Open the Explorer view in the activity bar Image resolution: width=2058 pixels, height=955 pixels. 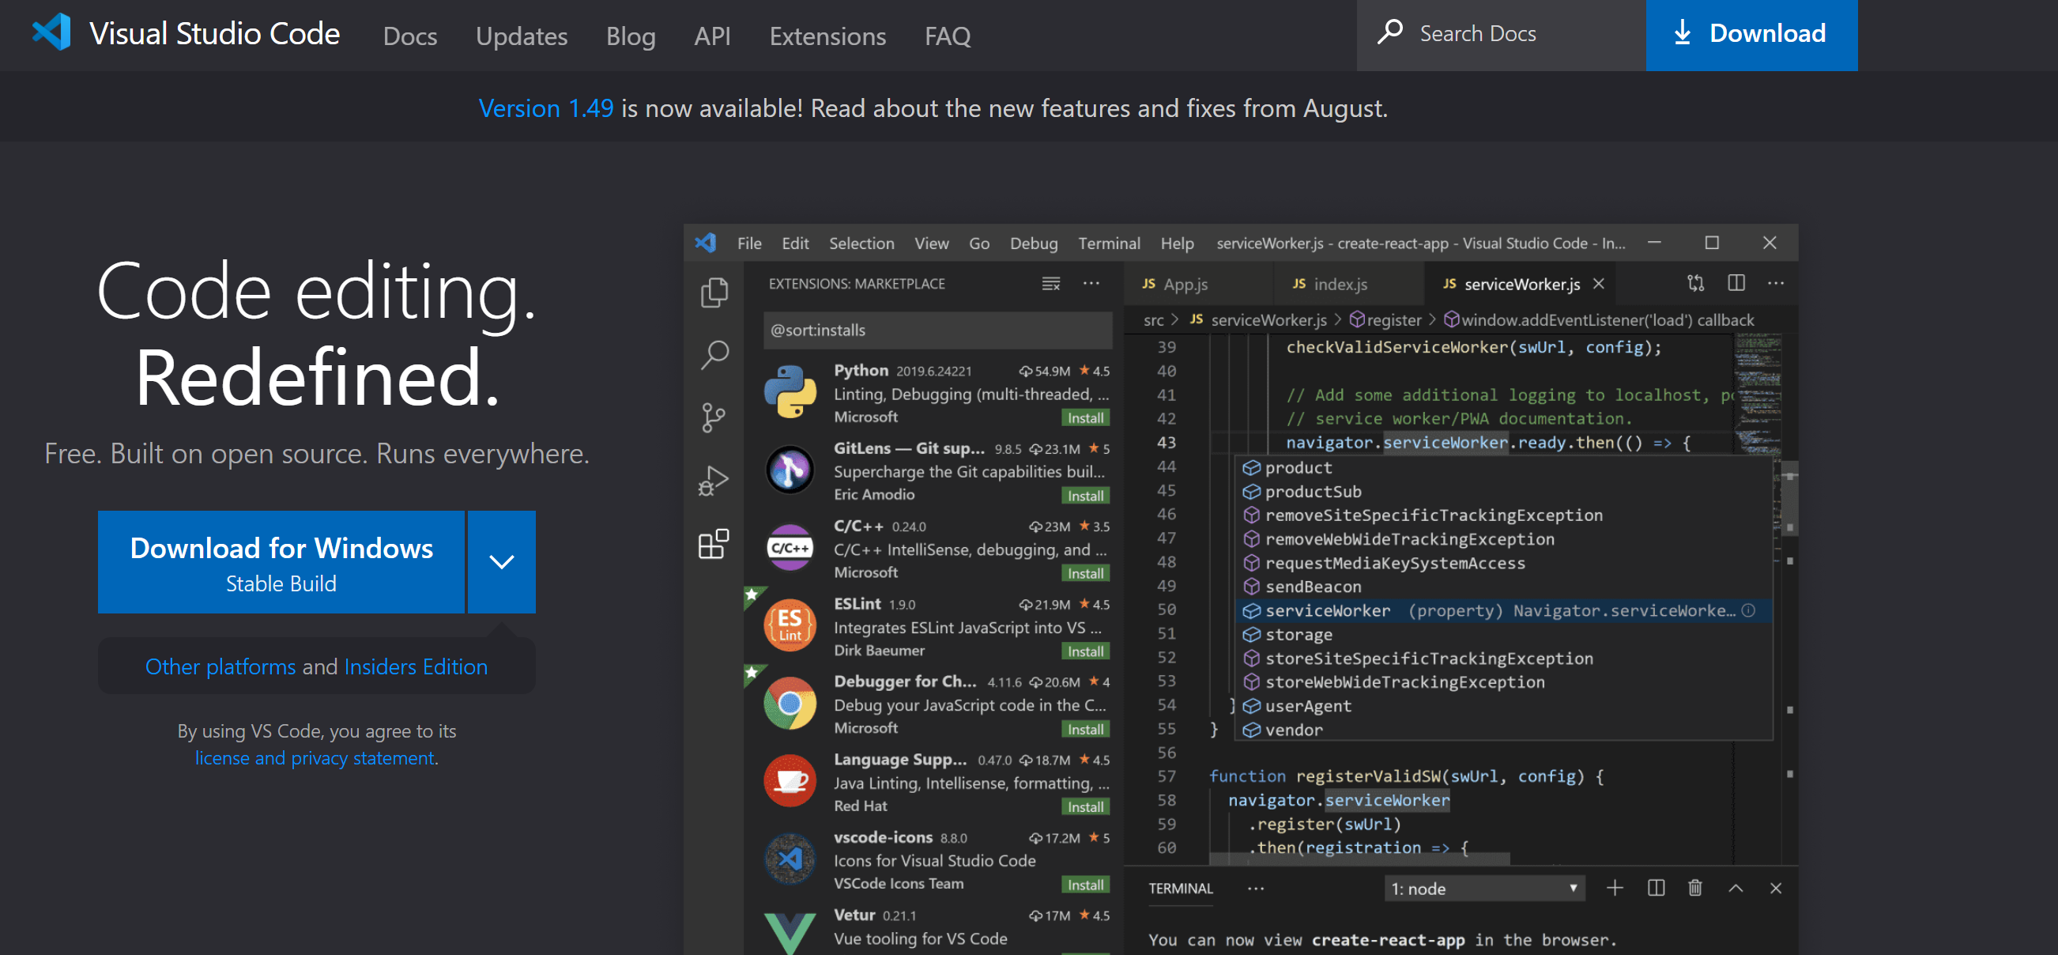(714, 293)
